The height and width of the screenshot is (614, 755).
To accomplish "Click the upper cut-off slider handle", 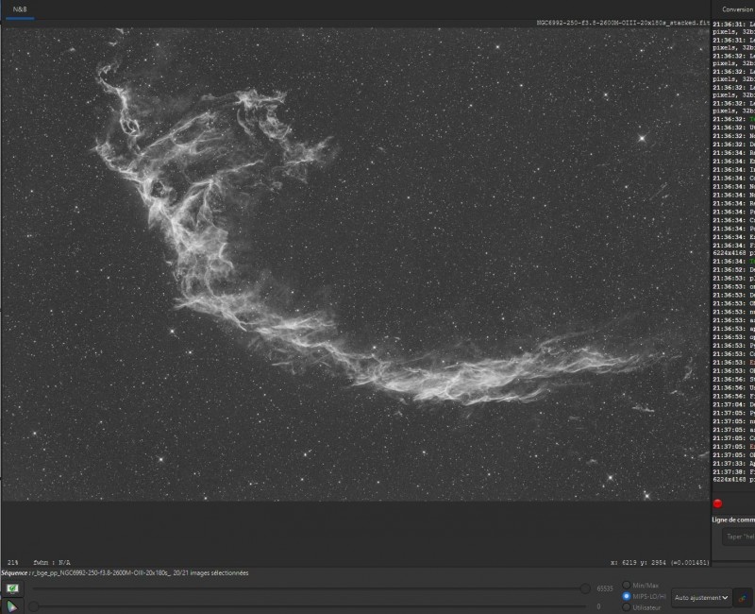I will [x=585, y=588].
